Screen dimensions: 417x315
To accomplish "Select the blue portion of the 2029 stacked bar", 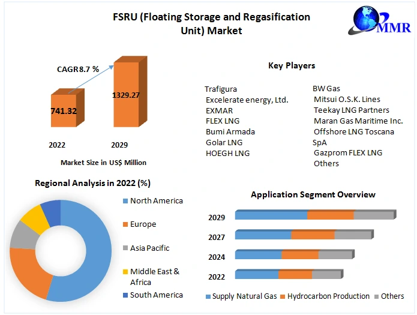I will 271,215.
